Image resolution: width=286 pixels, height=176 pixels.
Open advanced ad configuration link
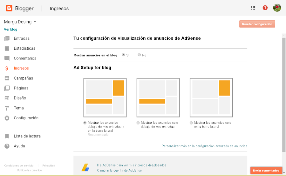204,146
